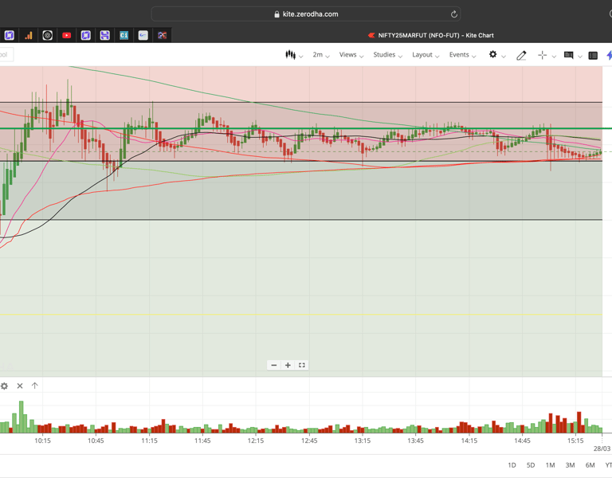Expand the 2m interval dropdown

pyautogui.click(x=321, y=55)
